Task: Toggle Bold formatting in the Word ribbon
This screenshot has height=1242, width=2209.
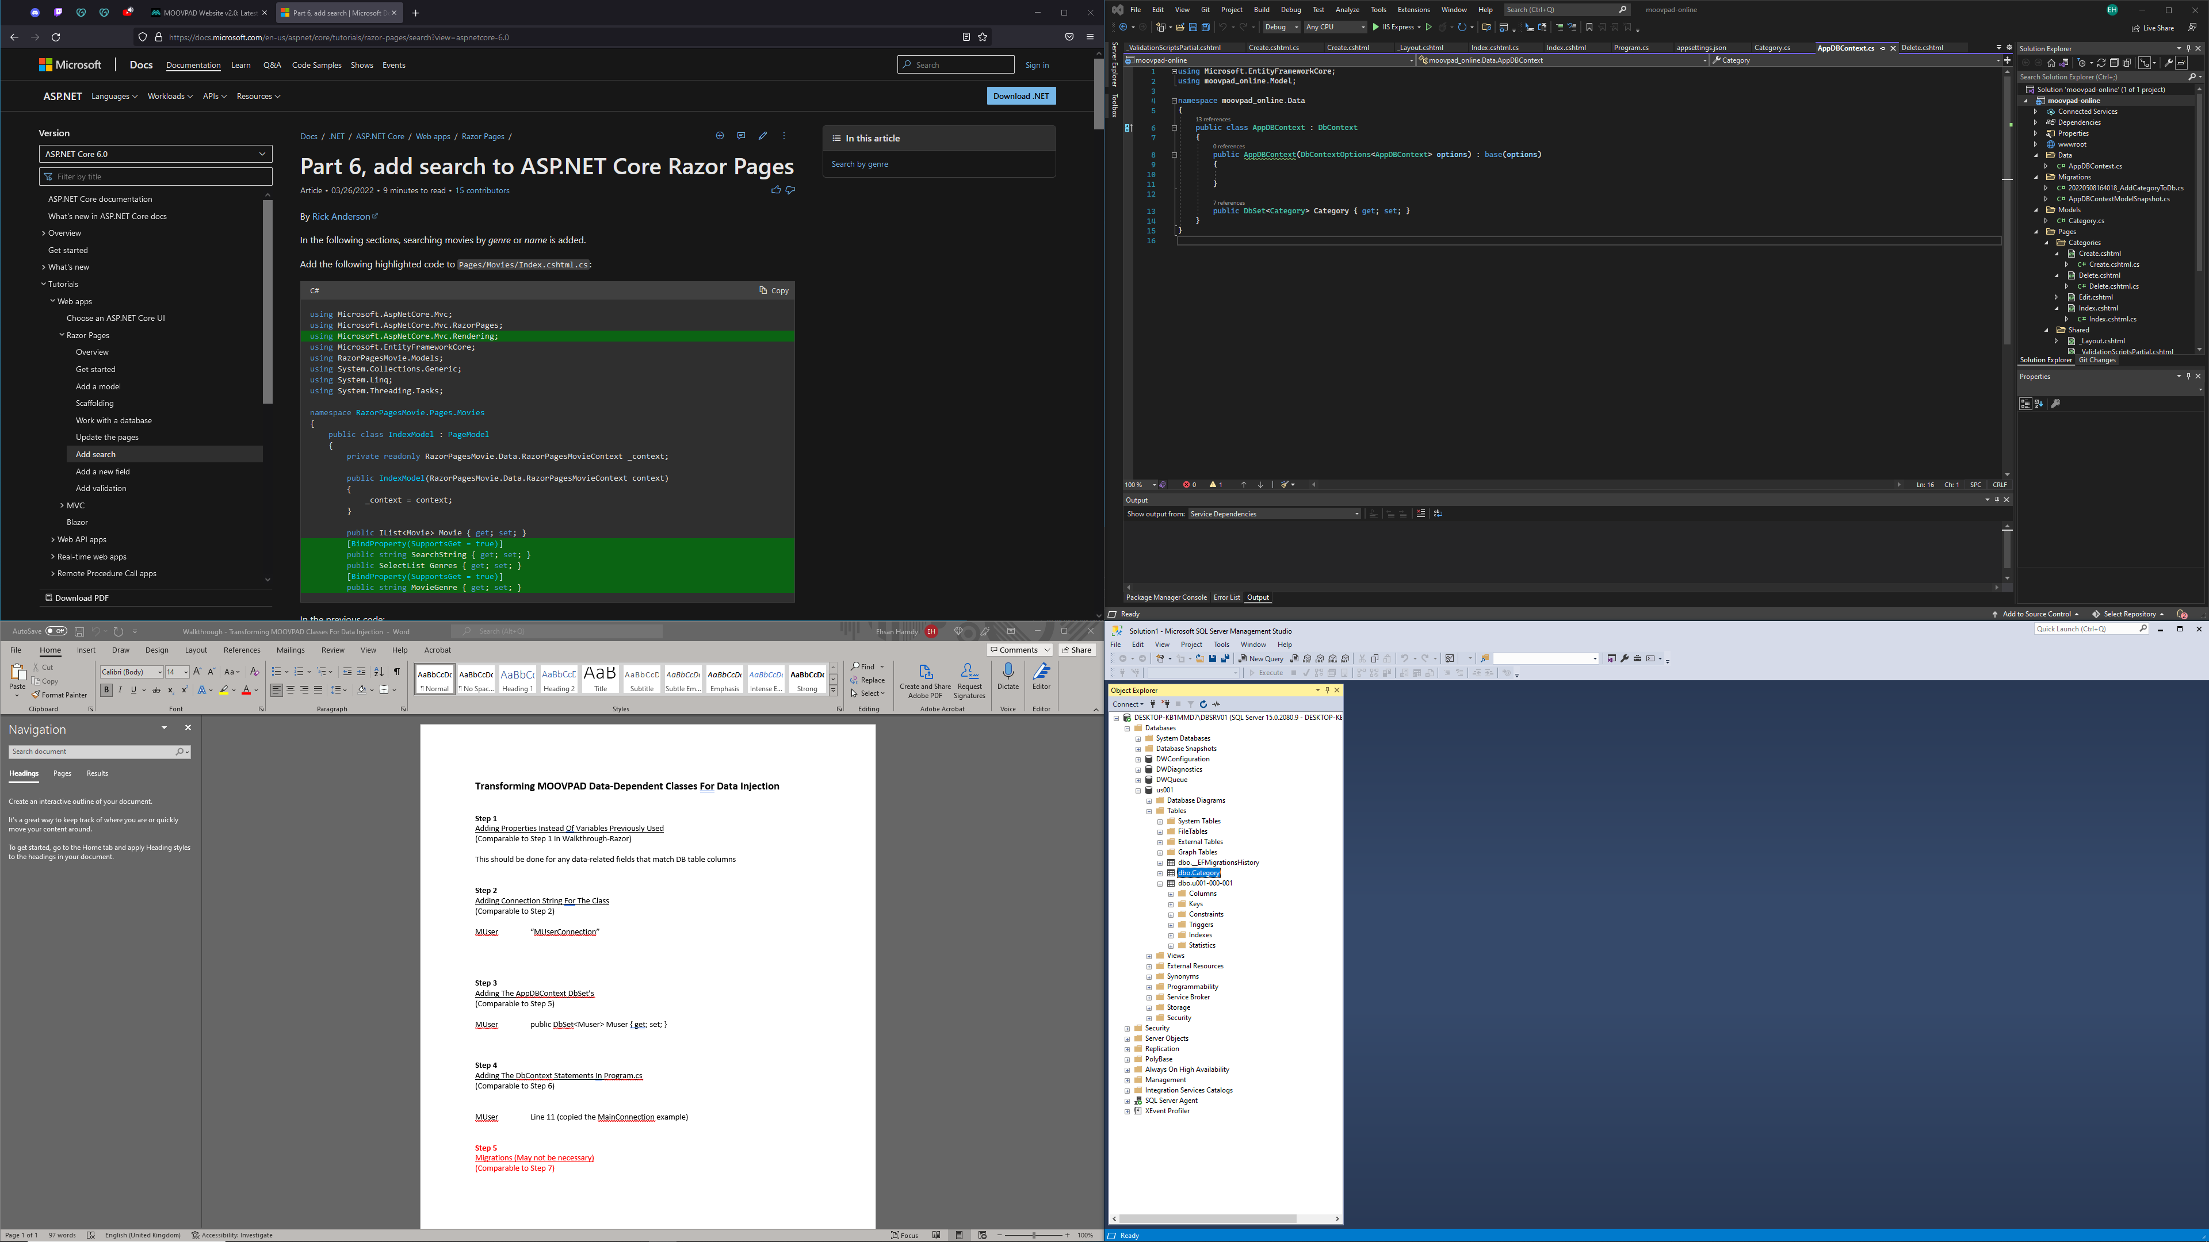Action: coord(106,690)
